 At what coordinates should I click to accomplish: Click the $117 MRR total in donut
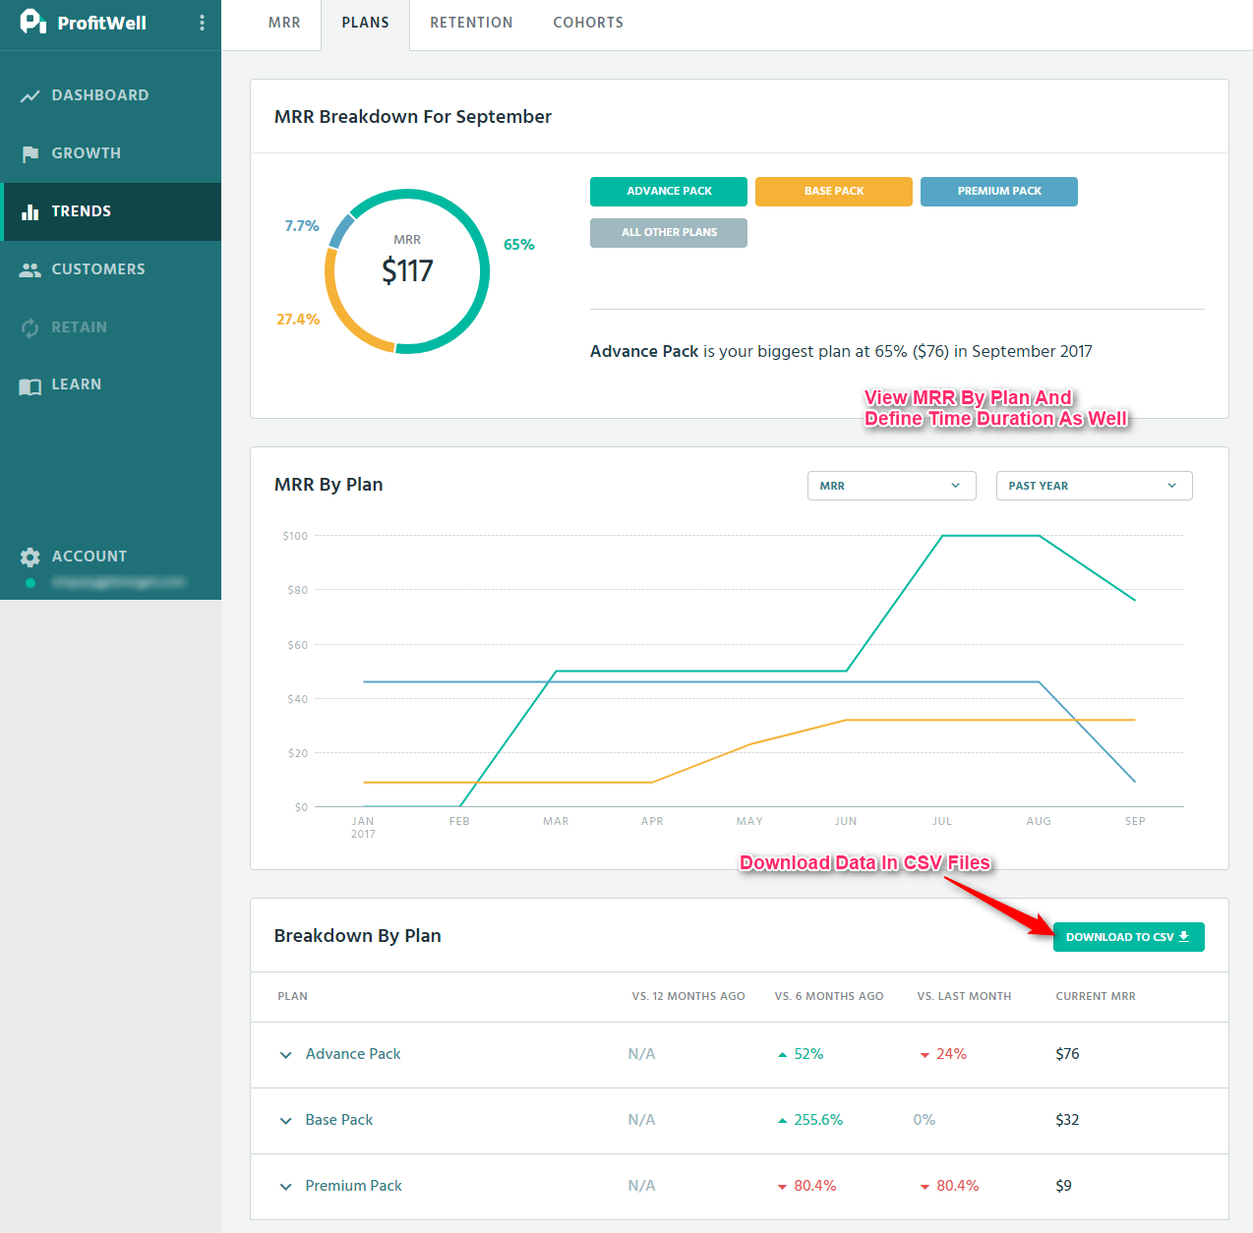[407, 270]
